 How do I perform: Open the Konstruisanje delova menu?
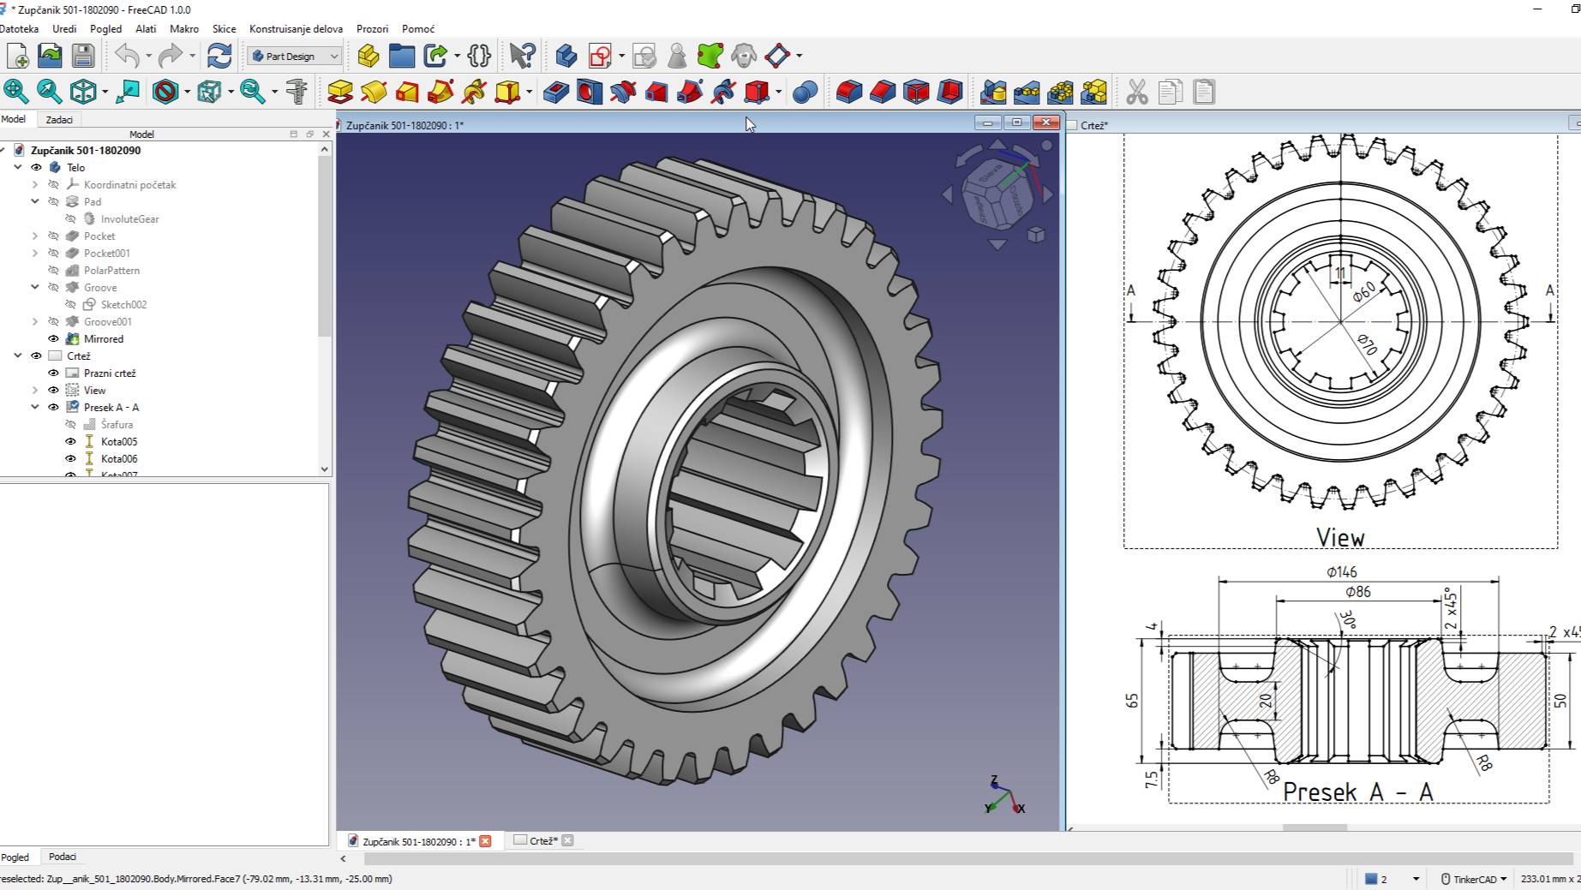click(x=296, y=29)
